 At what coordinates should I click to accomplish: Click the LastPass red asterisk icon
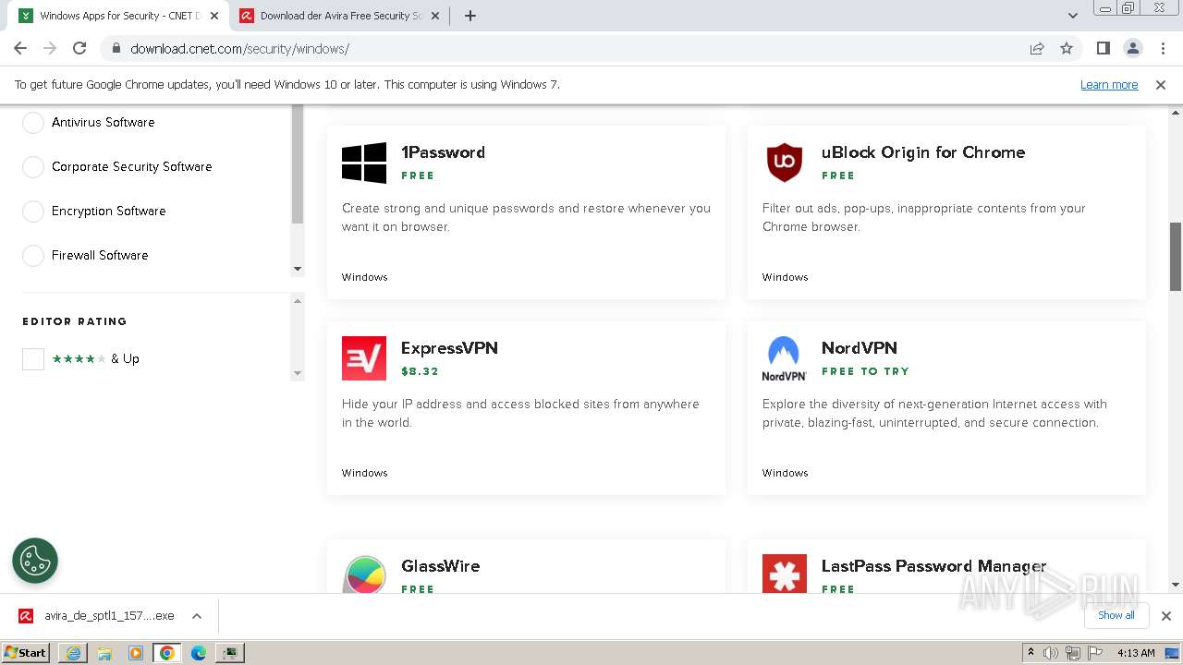tap(785, 574)
